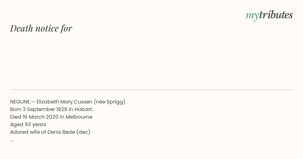Click the maiden name "(née Sprigg)"
This screenshot has width=303, height=159.
point(110,102)
